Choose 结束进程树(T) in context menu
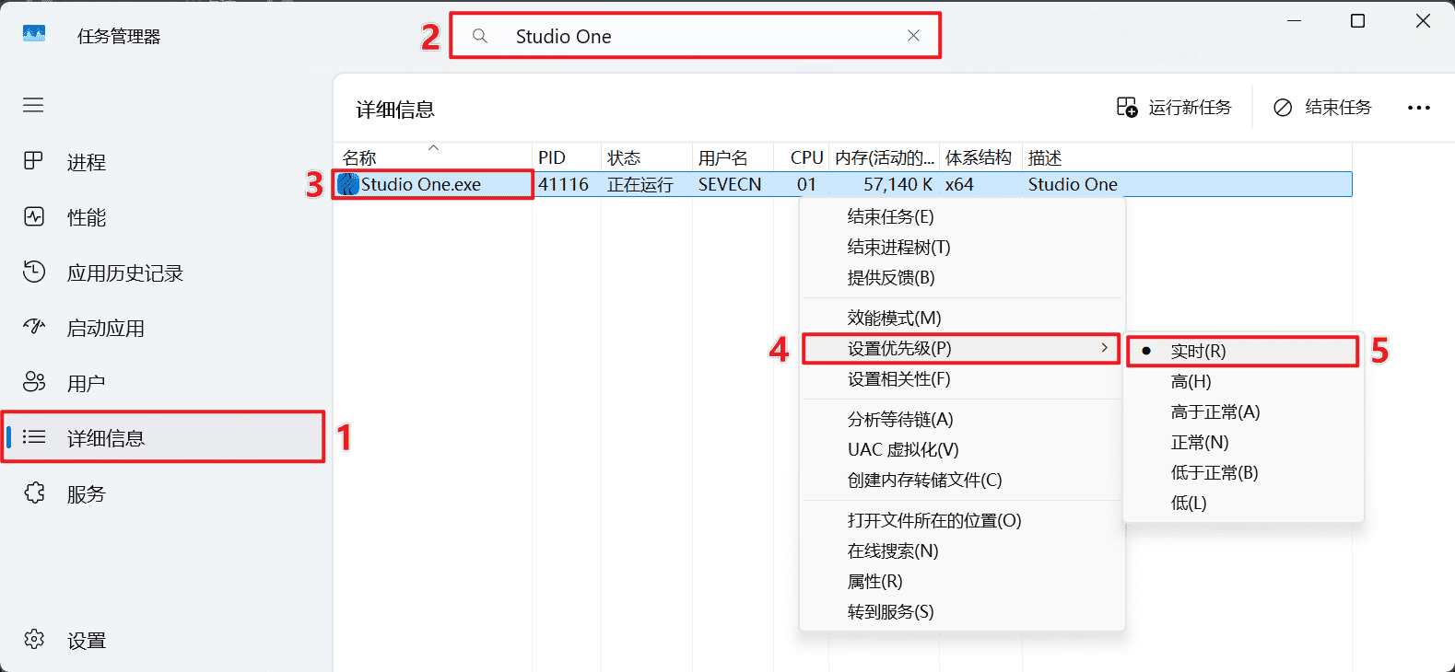This screenshot has width=1455, height=672. (962, 247)
